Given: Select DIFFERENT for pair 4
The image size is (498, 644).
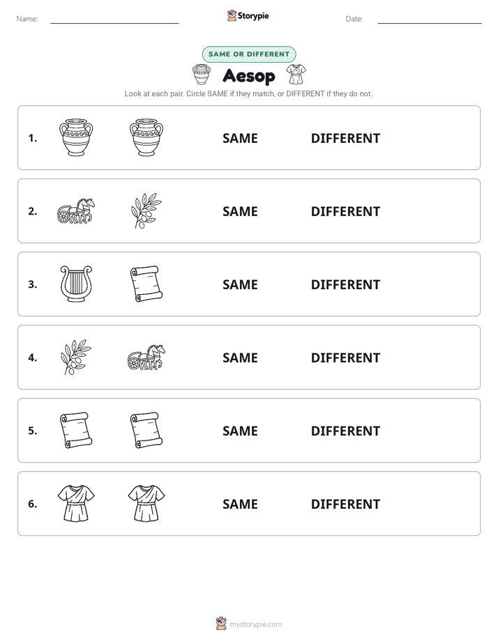Looking at the screenshot, I should pos(345,358).
